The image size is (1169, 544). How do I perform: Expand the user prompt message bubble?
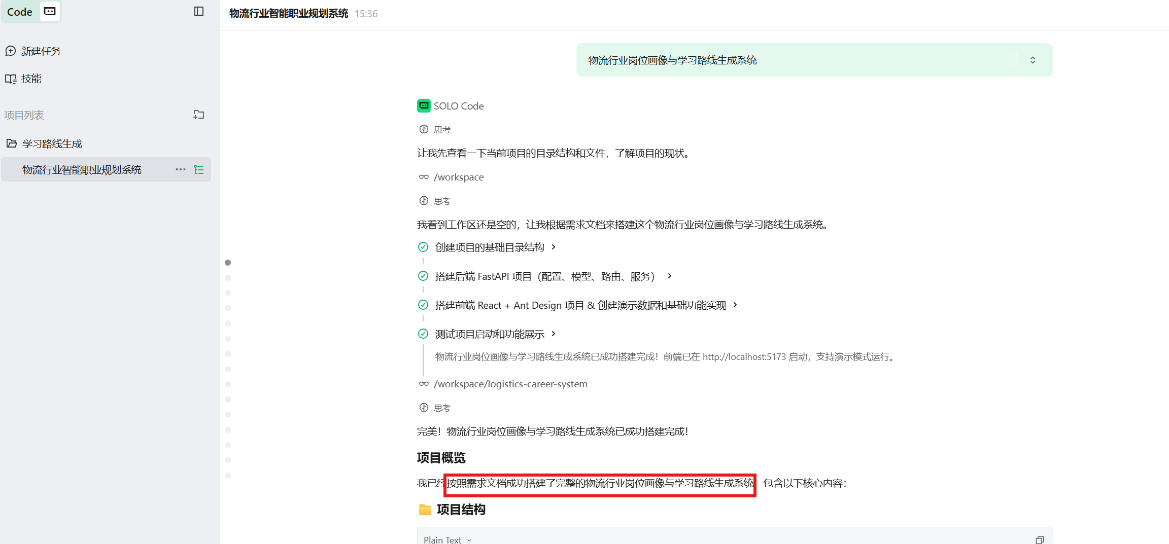1033,60
